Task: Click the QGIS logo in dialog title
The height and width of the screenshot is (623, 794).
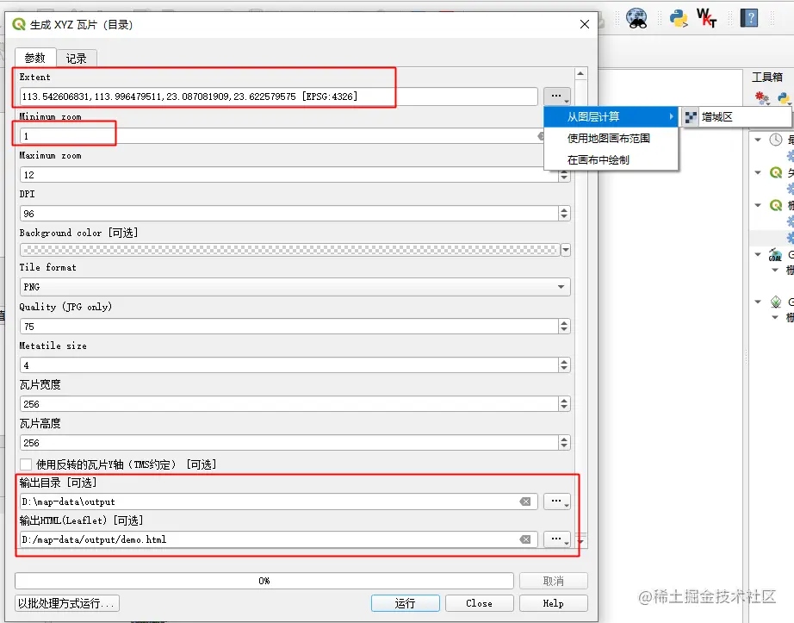Action: click(x=19, y=24)
